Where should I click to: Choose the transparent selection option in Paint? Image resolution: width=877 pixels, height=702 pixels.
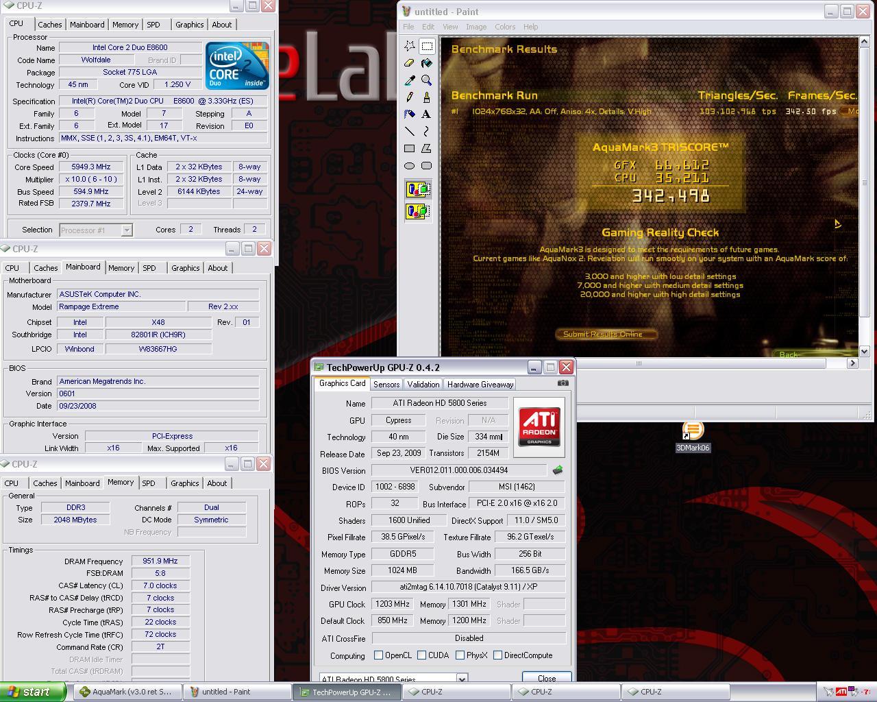tap(418, 211)
